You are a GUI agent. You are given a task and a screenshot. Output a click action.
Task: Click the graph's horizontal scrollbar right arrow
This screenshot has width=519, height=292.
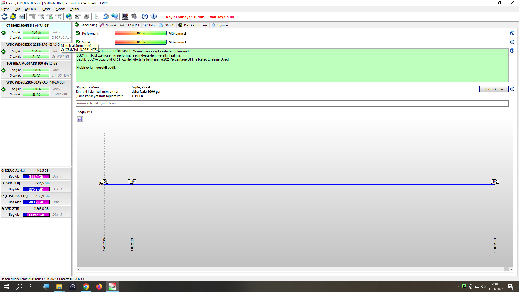(511, 269)
